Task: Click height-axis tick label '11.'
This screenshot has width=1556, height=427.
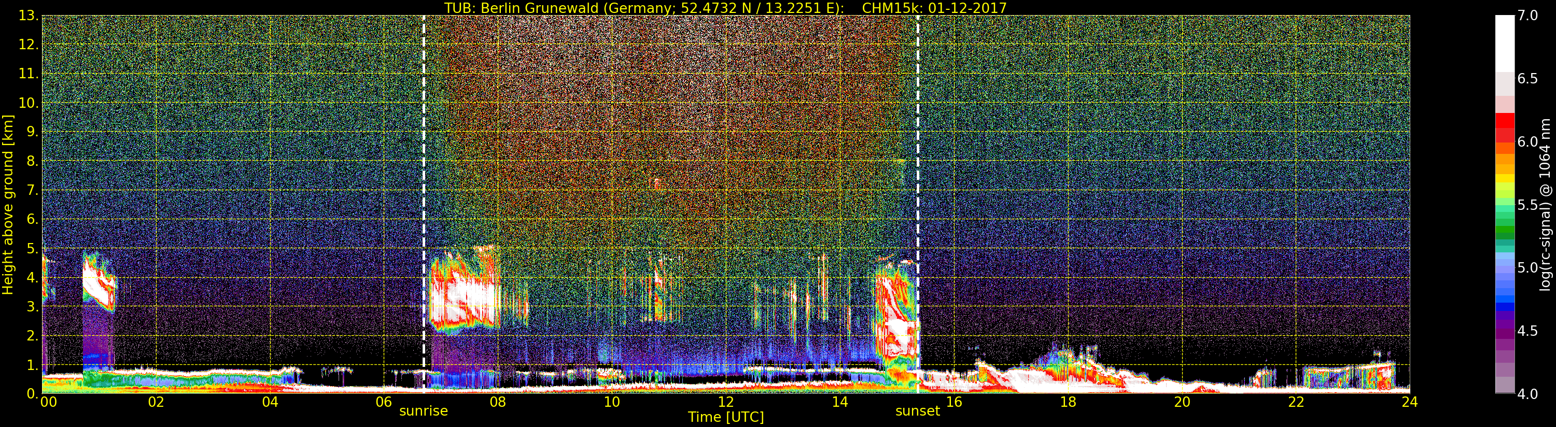Action: pos(29,74)
